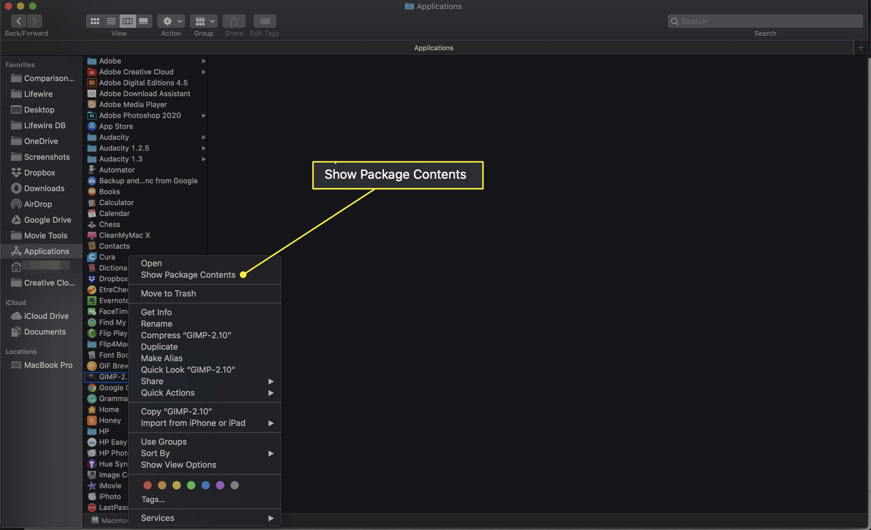The height and width of the screenshot is (530, 871).
Task: Open the Services submenu
Action: (x=204, y=518)
